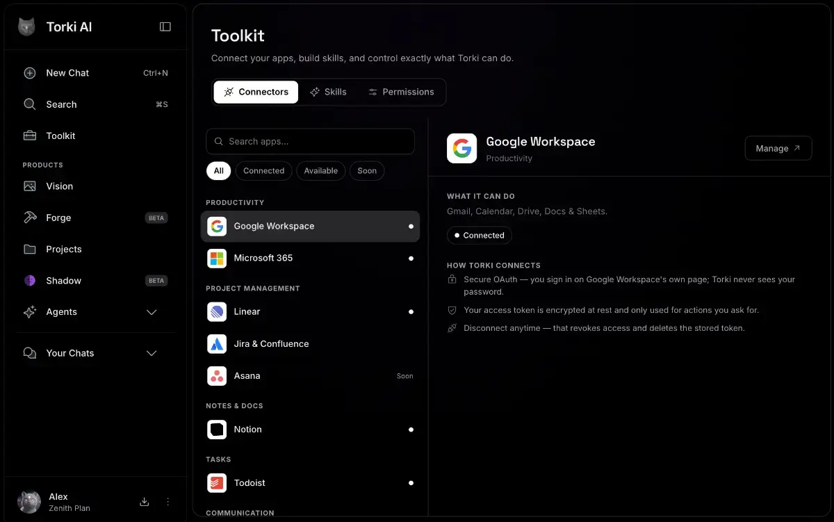This screenshot has width=834, height=522.
Task: Click the Google Workspace list icon
Action: click(217, 227)
